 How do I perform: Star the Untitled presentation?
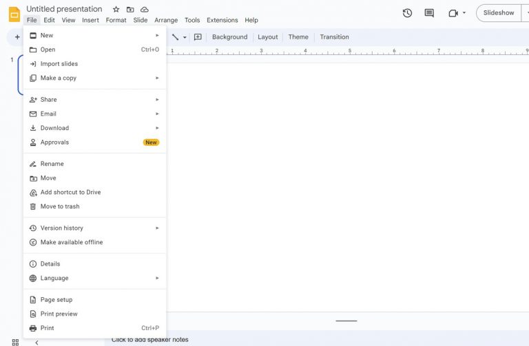[x=116, y=10]
